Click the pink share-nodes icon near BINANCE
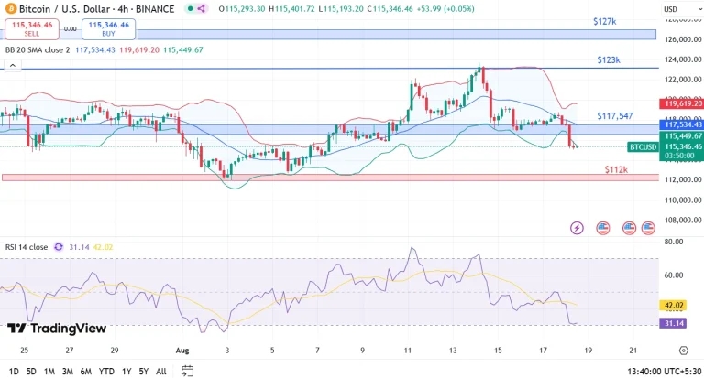 [x=202, y=8]
